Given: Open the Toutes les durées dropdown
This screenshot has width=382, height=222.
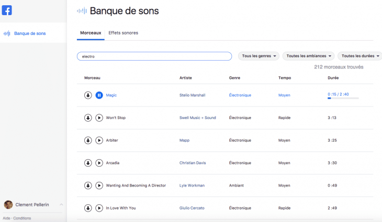Looking at the screenshot, I should point(361,56).
